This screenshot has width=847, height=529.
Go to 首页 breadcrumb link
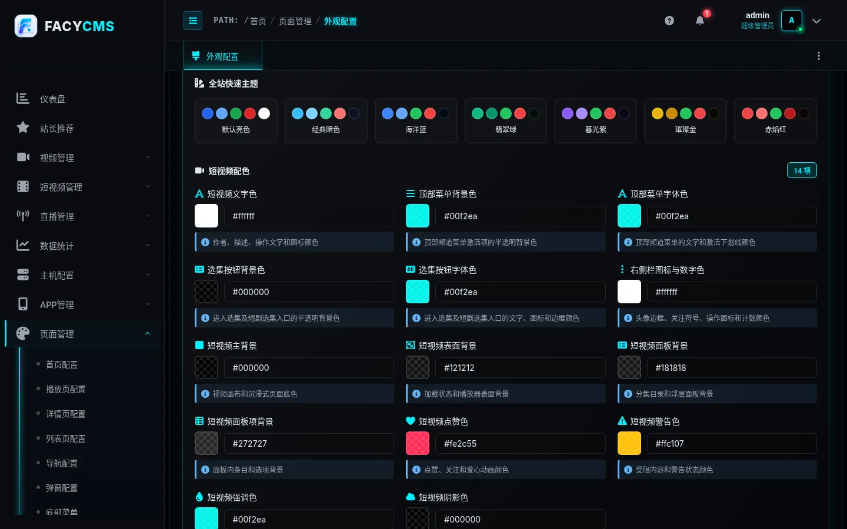(258, 21)
